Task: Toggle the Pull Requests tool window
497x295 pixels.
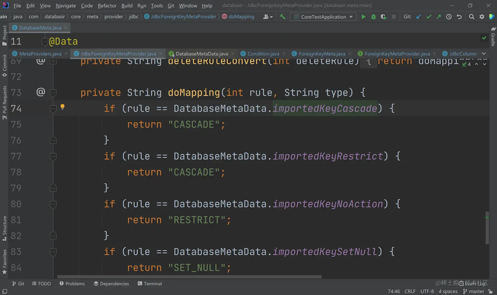Action: (4, 102)
